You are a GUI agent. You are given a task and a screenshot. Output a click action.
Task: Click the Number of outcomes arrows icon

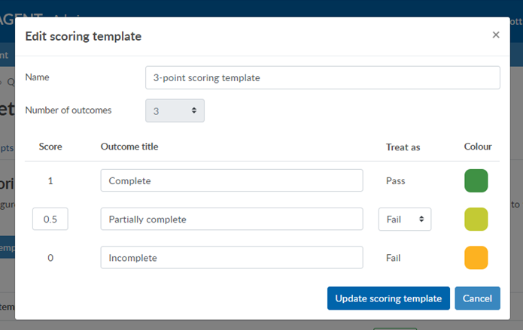[x=194, y=111]
